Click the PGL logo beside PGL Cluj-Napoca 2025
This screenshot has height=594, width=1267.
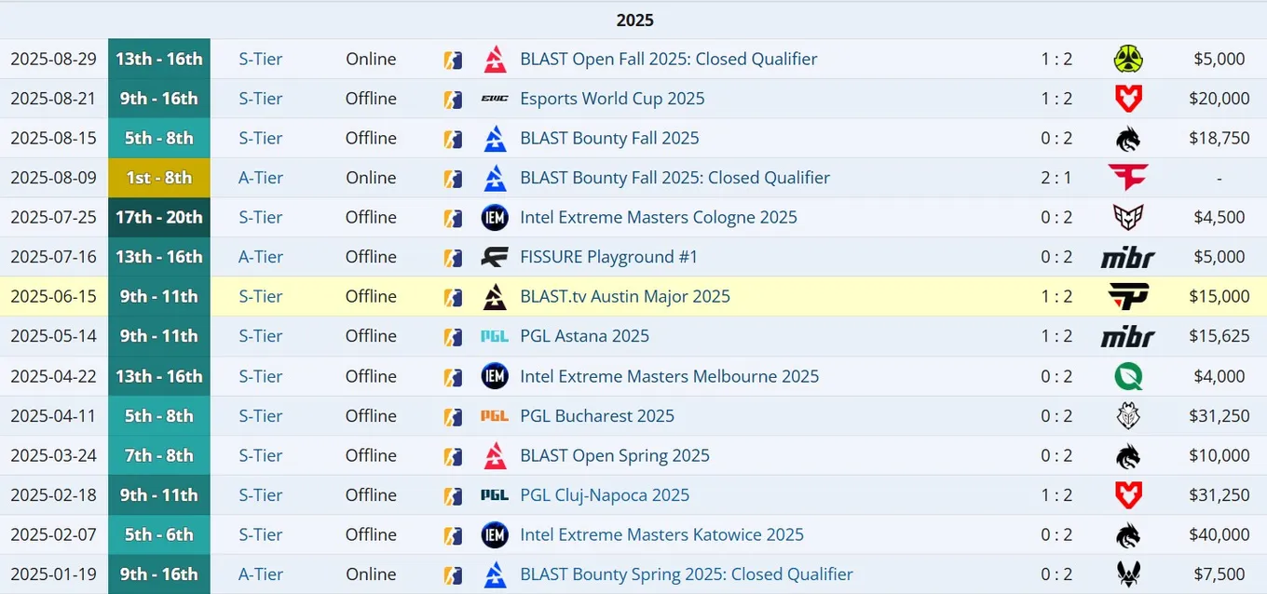tap(495, 494)
